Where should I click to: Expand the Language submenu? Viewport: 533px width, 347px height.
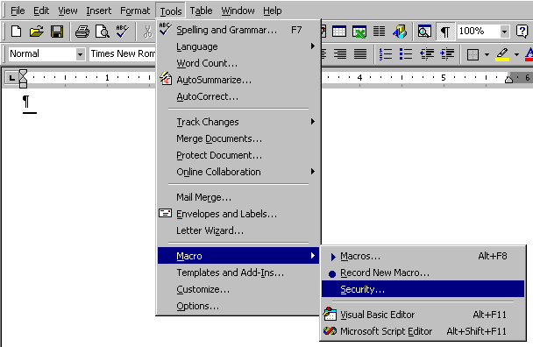pos(238,46)
